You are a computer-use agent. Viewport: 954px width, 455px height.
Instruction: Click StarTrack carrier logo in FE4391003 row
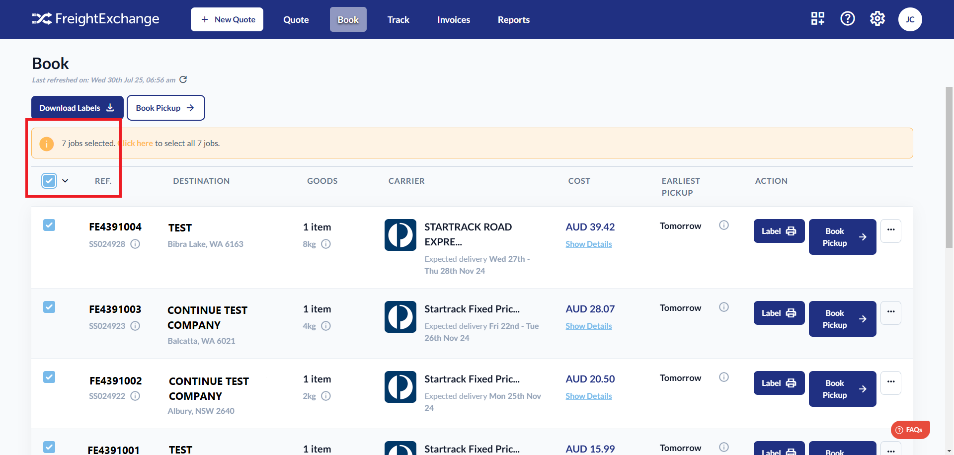[400, 317]
